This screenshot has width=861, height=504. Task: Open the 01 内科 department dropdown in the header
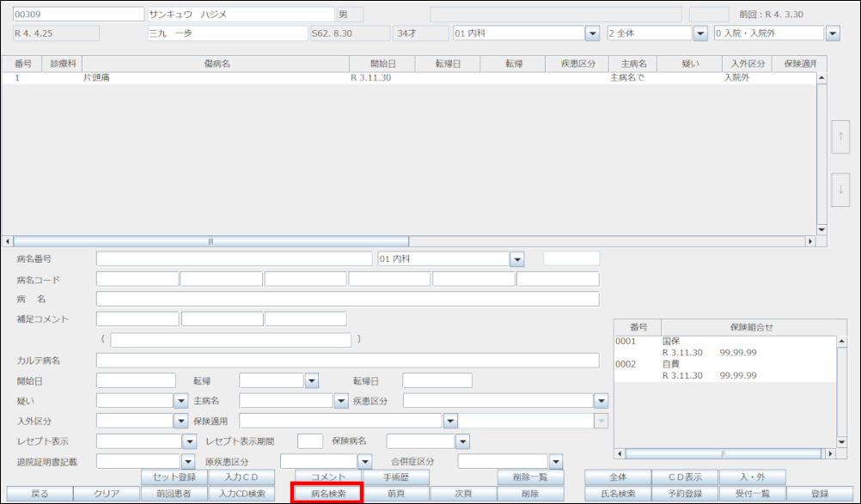tap(592, 33)
